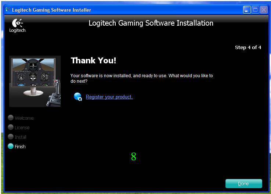Screen dimensions: 271x194
Task: Click the teal bullet next to Finish
Action: pos(11,146)
